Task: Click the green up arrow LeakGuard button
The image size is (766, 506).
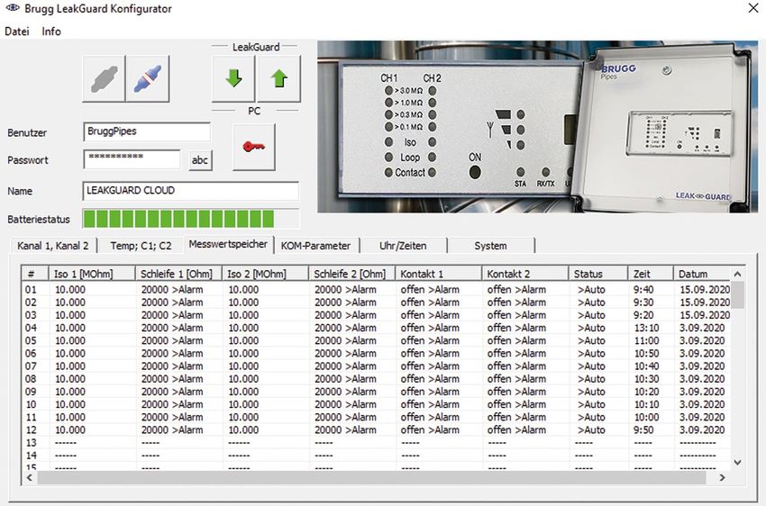Action: [278, 78]
